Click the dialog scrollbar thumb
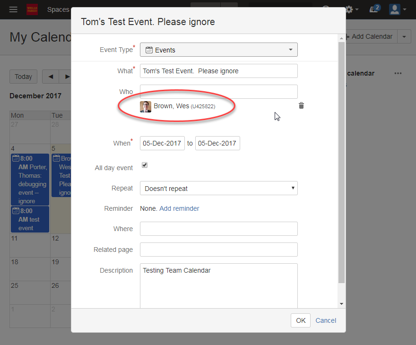The height and width of the screenshot is (345, 416). pyautogui.click(x=341, y=162)
